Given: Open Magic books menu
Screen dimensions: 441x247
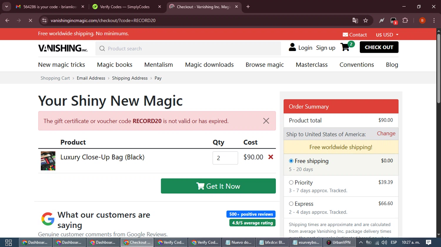Looking at the screenshot, I should click(115, 65).
